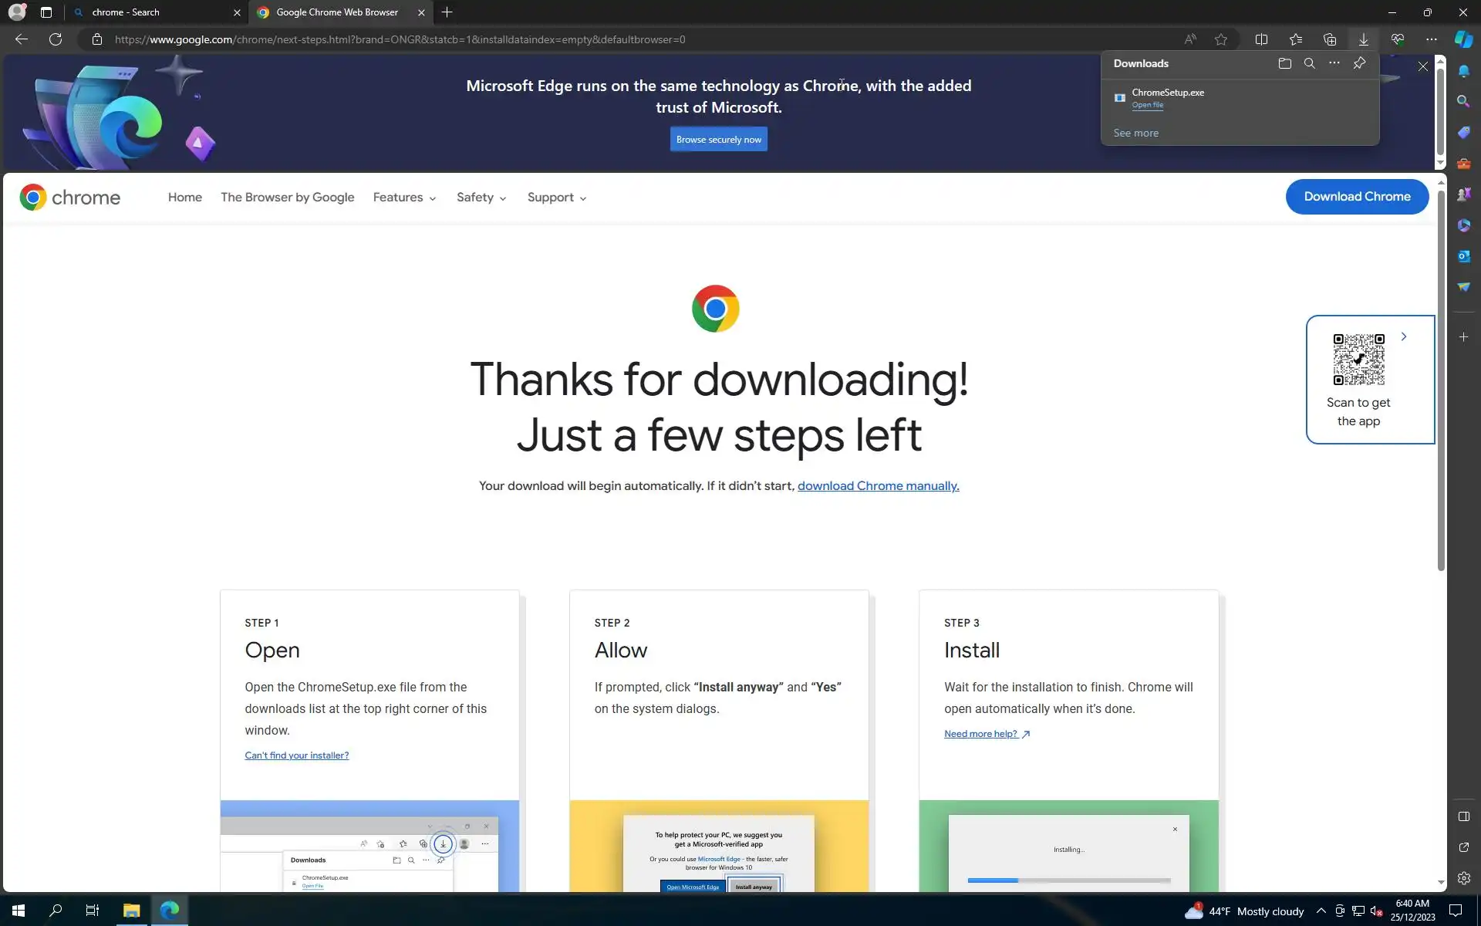The image size is (1481, 926).
Task: Add this page to favorites star
Action: (x=1220, y=39)
